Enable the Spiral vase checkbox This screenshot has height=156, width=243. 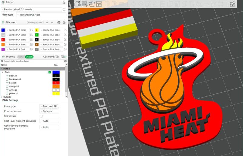pos(41,116)
